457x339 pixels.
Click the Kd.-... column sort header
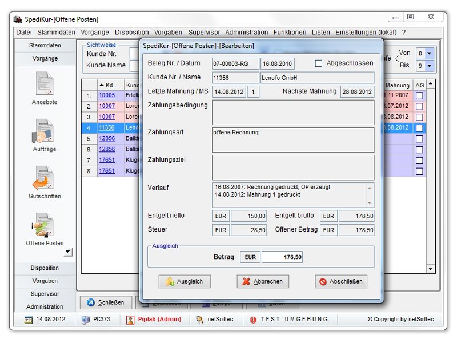tap(110, 85)
